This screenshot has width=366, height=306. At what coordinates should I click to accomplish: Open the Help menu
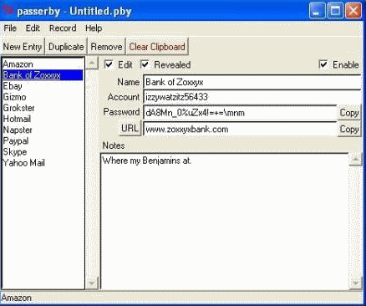pos(94,28)
